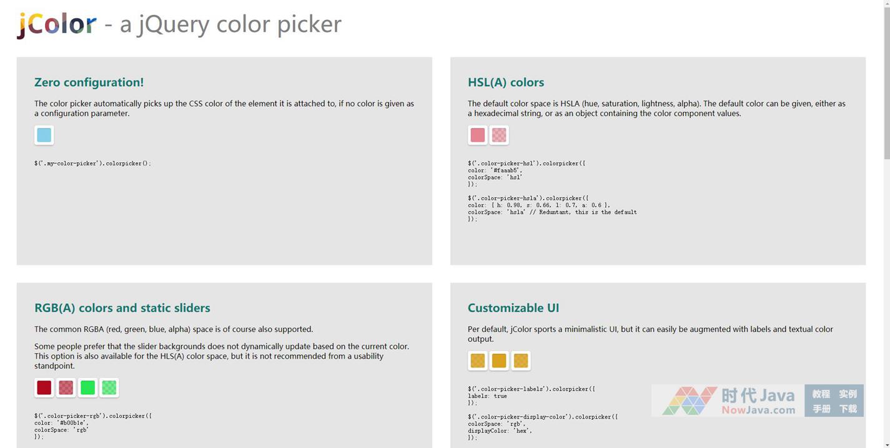Click the 下载 link in watermark
The image size is (890, 448).
pos(848,409)
